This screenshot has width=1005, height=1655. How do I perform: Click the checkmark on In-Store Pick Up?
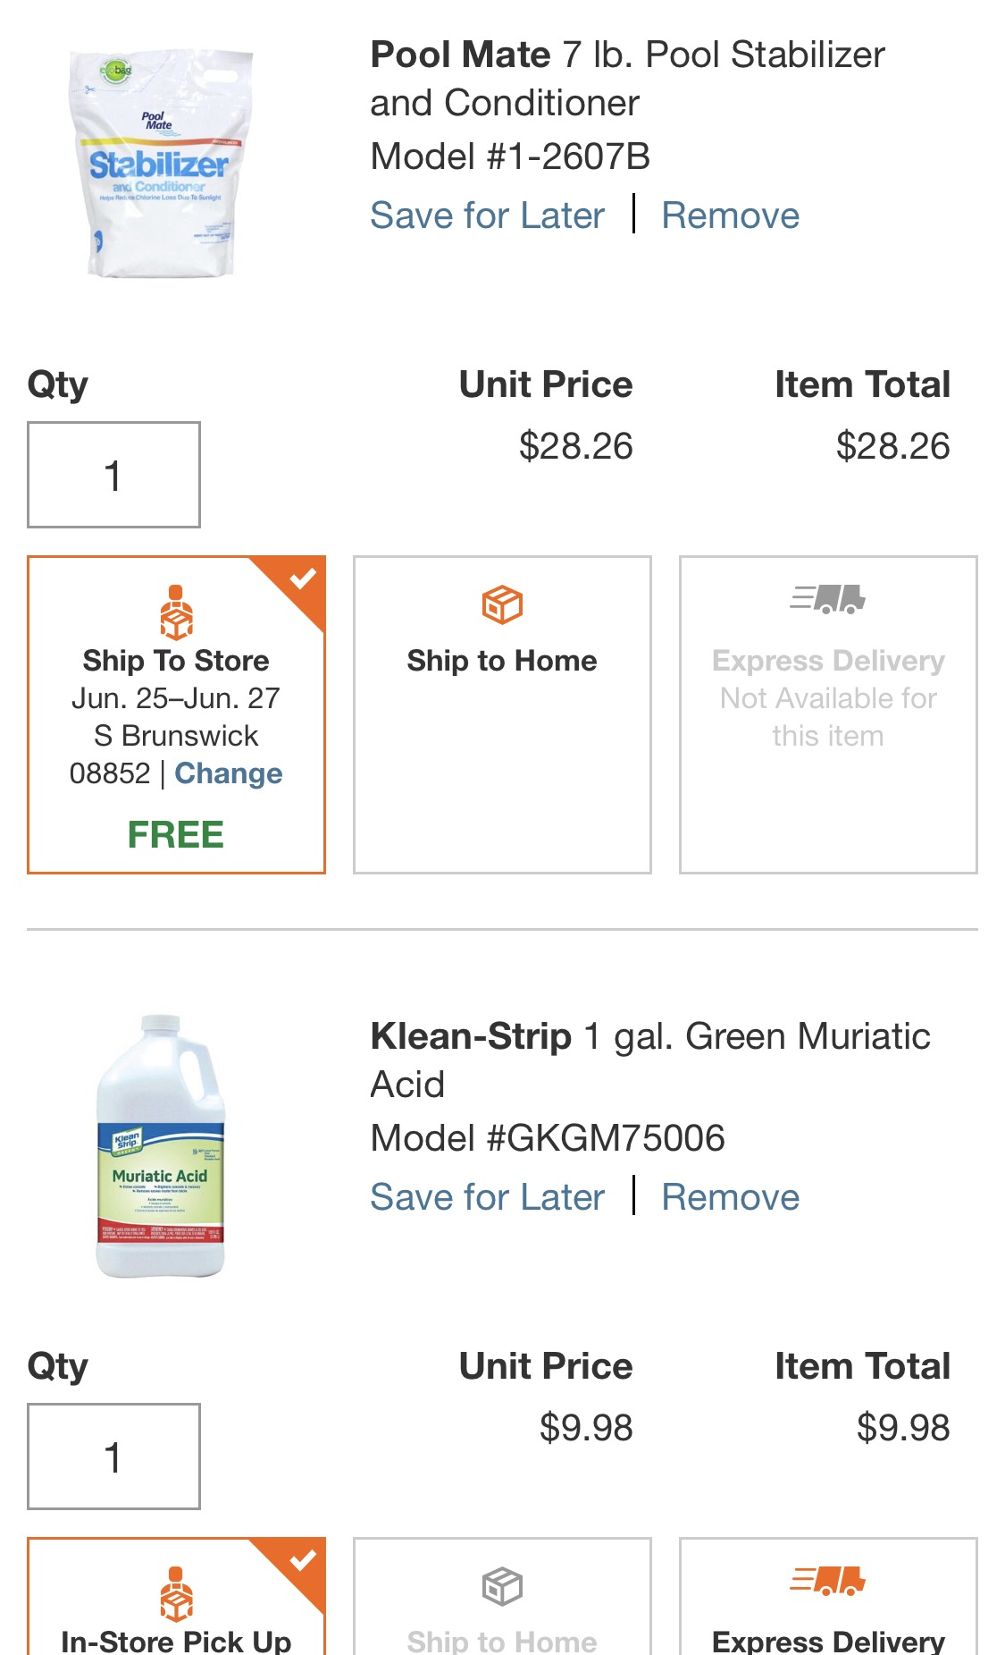[x=303, y=1560]
